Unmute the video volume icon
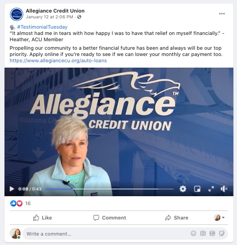The height and width of the screenshot is (245, 237). click(x=224, y=189)
